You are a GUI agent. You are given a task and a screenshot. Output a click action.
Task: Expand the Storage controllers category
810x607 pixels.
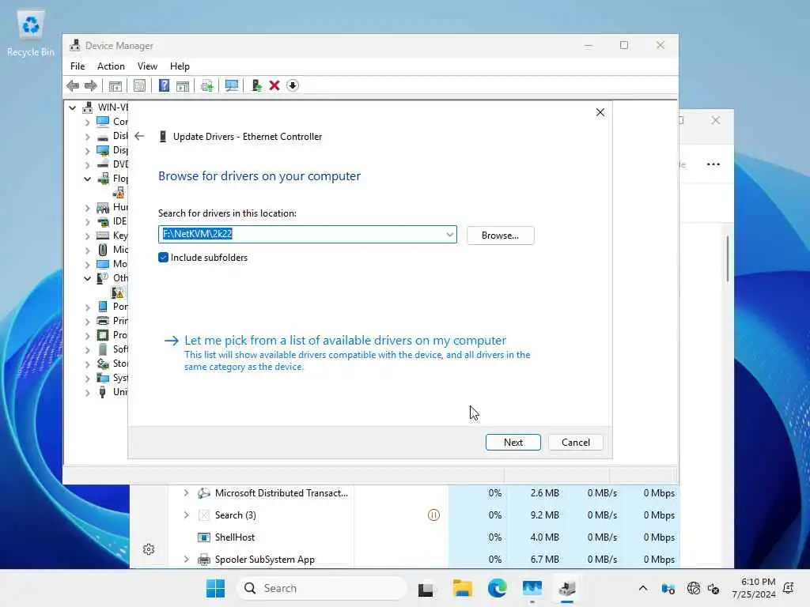87,364
